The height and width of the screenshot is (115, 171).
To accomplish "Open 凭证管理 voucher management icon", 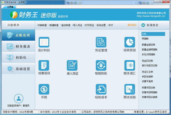I will pos(101,42).
